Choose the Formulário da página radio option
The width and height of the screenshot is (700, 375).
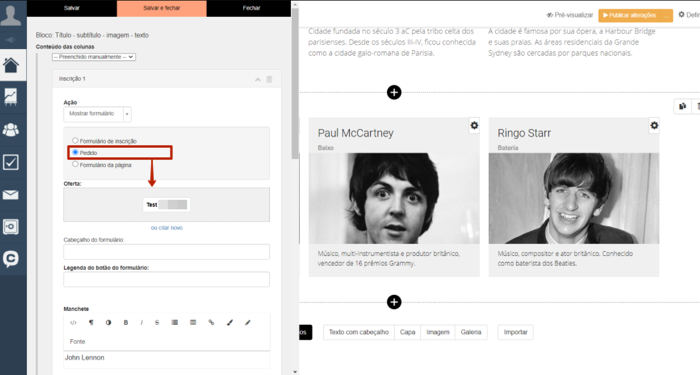[75, 164]
